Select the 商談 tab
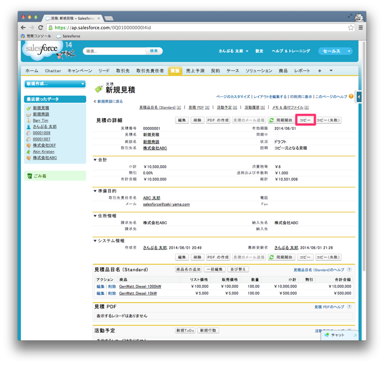The width and height of the screenshot is (384, 365). tap(175, 71)
